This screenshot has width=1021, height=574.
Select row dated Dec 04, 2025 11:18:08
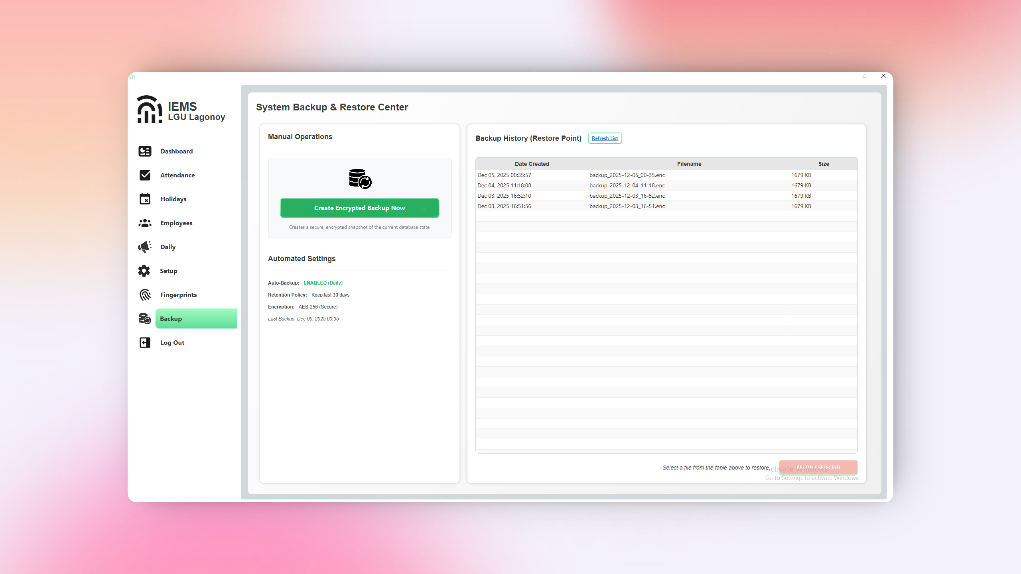(666, 185)
